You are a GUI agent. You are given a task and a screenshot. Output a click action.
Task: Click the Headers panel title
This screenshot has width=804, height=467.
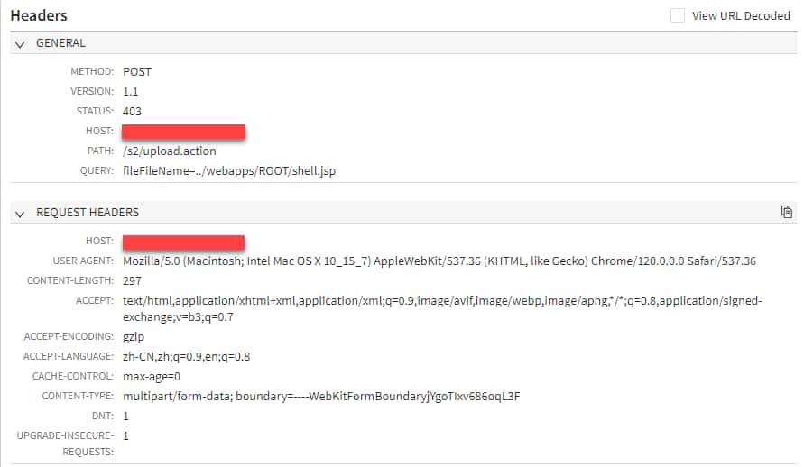coord(39,15)
